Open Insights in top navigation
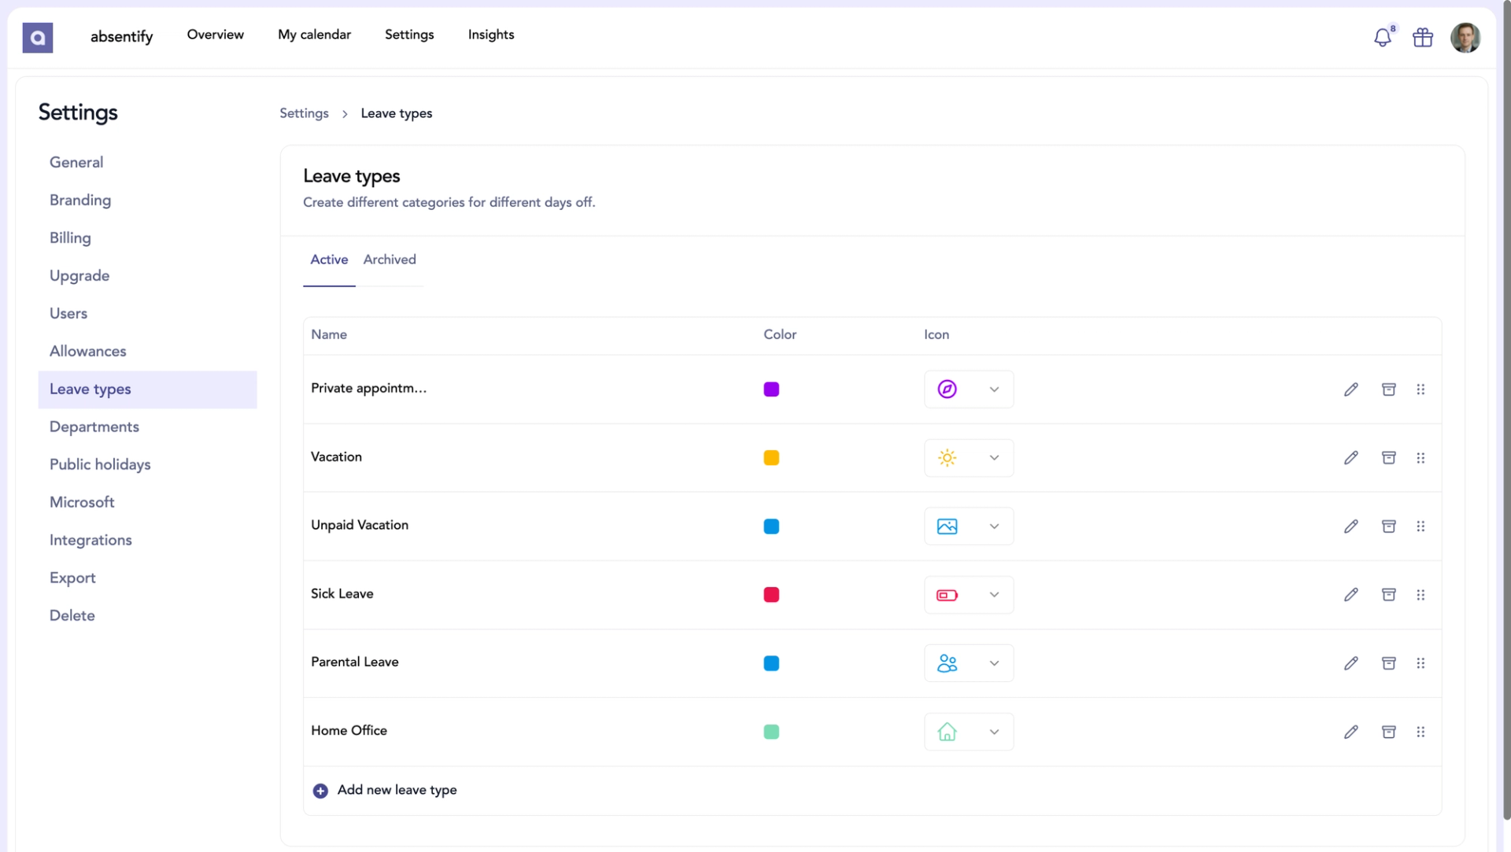The width and height of the screenshot is (1511, 852). point(490,35)
